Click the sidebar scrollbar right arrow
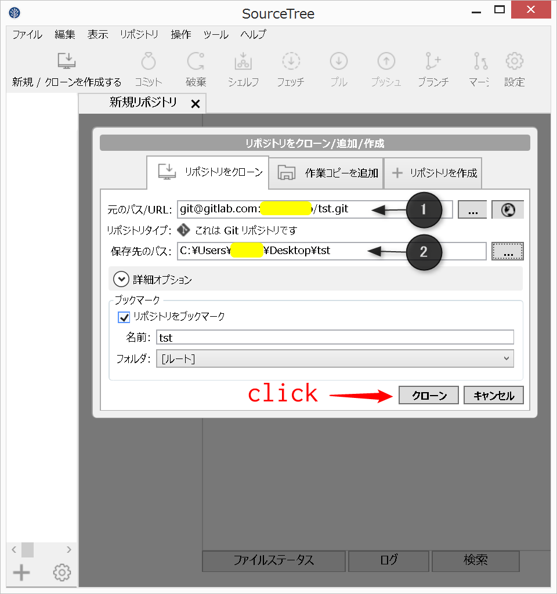Image resolution: width=557 pixels, height=594 pixels. (69, 550)
